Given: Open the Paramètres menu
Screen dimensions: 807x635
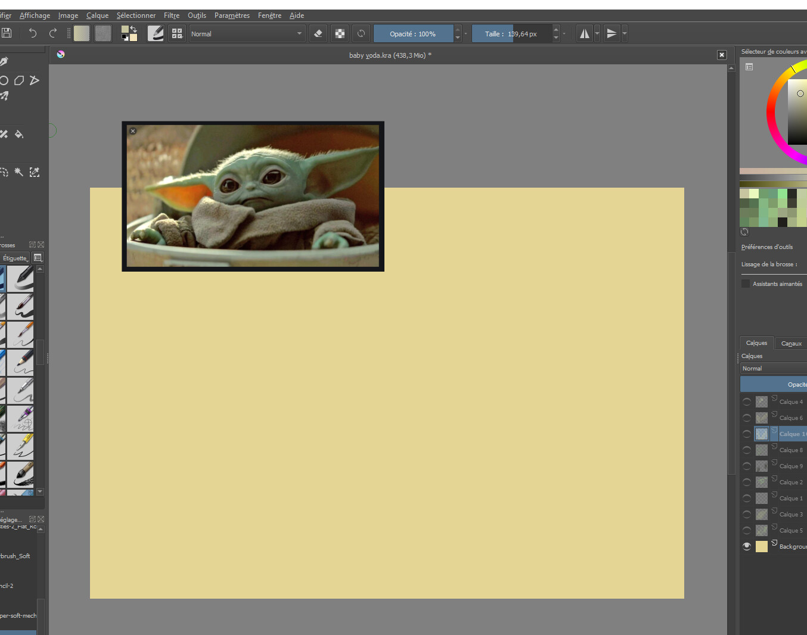Looking at the screenshot, I should pos(232,15).
